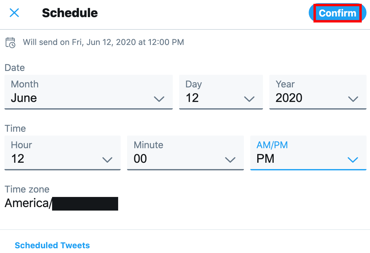Expand the Hour field chevron
The image size is (370, 253).
point(107,160)
